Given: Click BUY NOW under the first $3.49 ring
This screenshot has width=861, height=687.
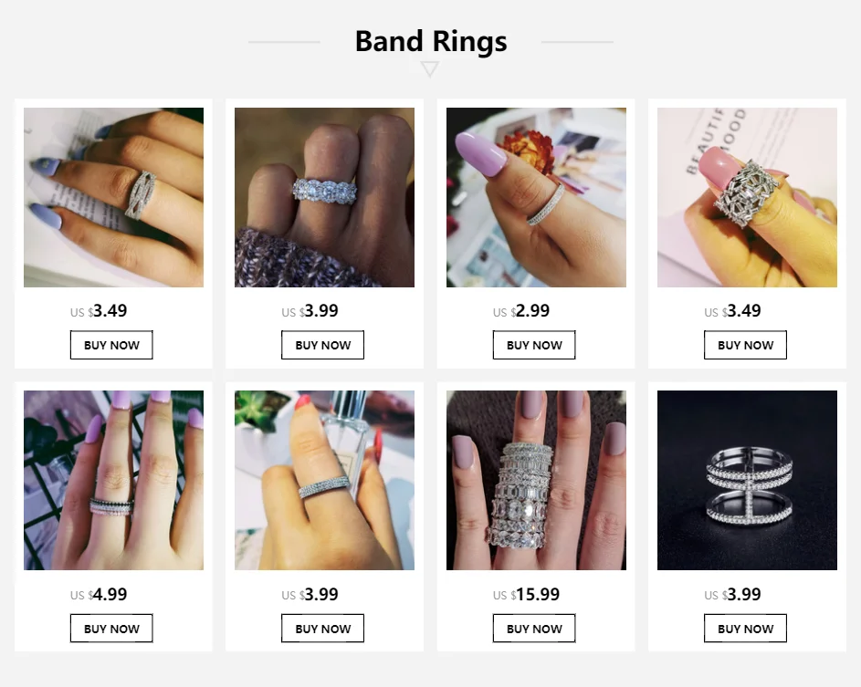Looking at the screenshot, I should (x=111, y=345).
